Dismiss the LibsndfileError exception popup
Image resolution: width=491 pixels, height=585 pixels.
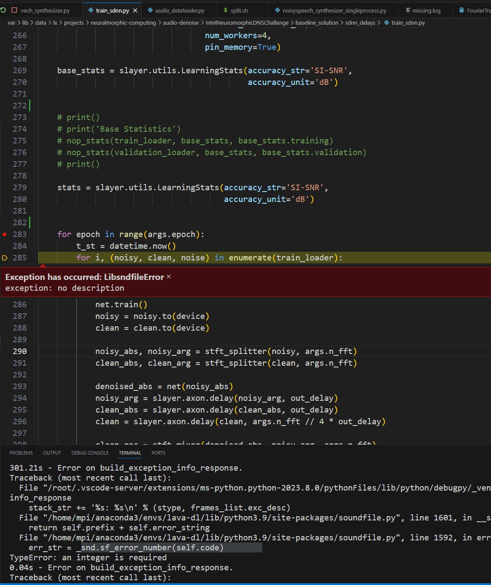click(169, 276)
